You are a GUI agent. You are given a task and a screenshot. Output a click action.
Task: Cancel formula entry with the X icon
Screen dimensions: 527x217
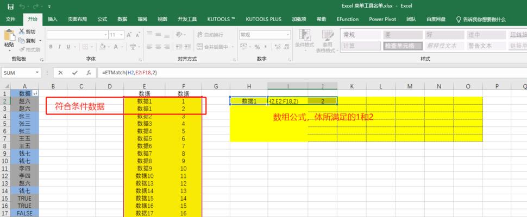click(x=60, y=73)
